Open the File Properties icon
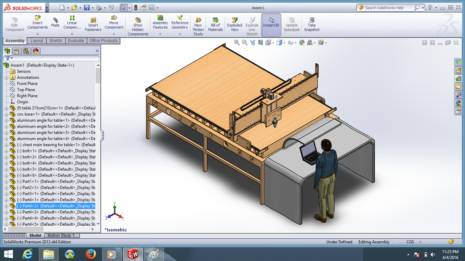Screen dimensions: 465x261 click(144, 7)
